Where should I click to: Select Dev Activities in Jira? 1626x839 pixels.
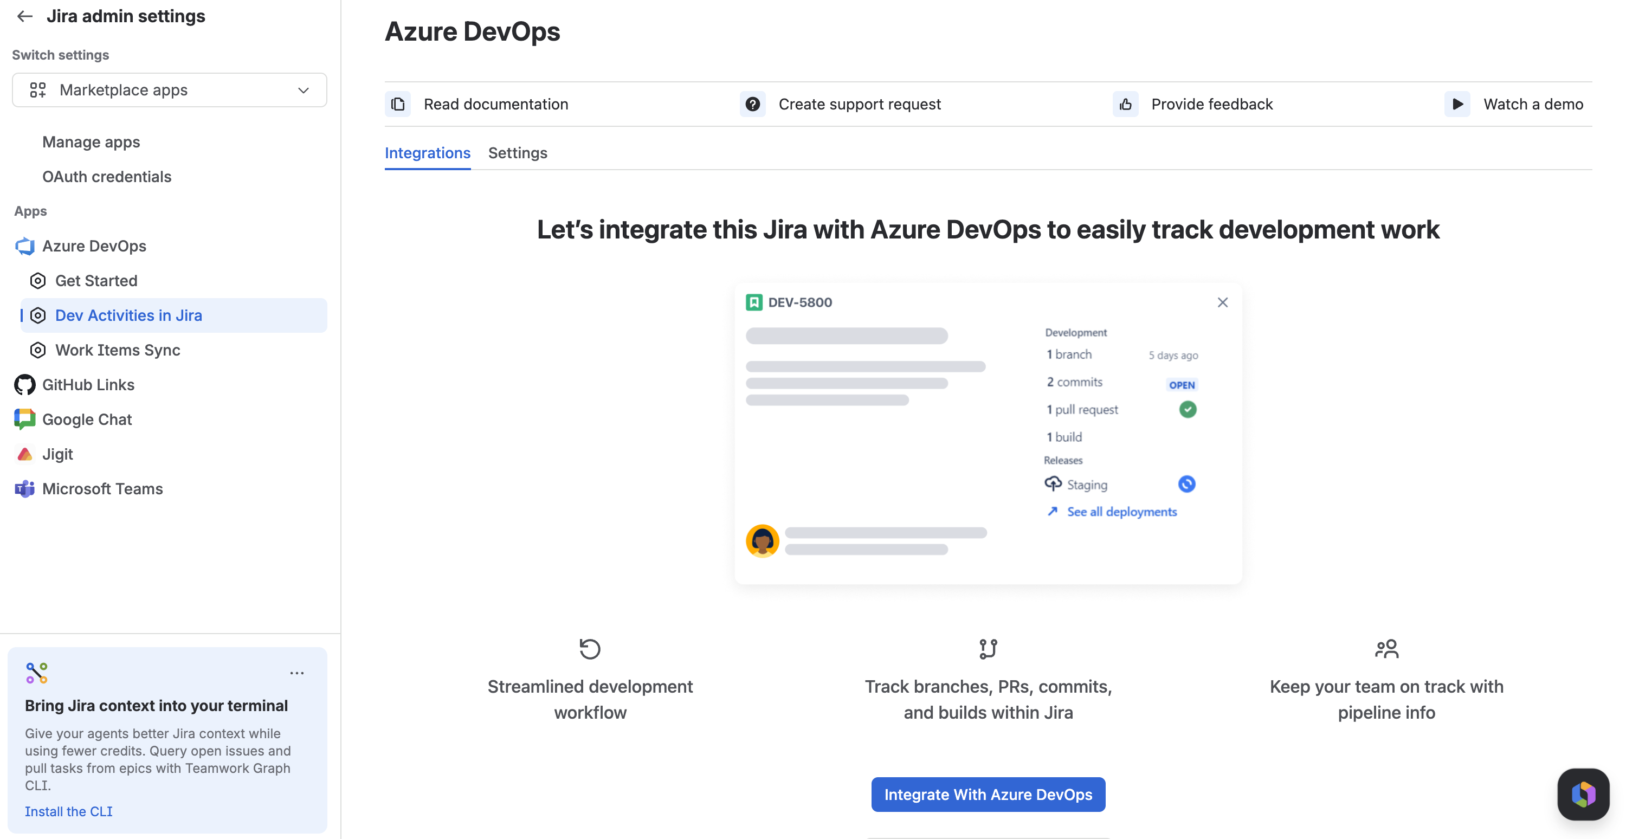(173, 315)
